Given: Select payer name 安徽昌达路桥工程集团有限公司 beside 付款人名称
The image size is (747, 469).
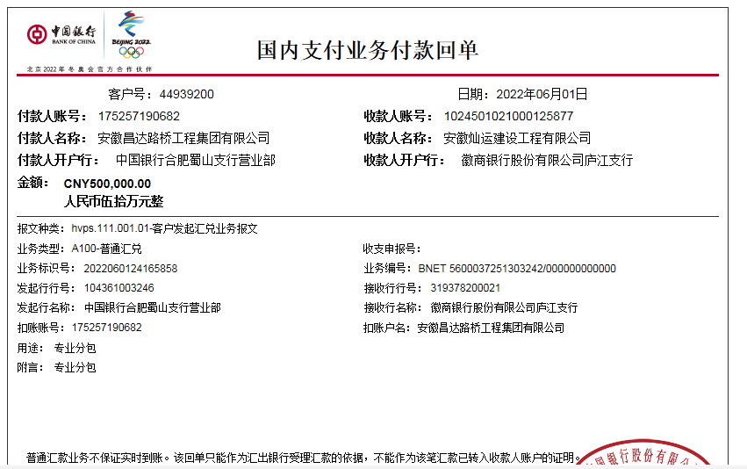Looking at the screenshot, I should [x=183, y=138].
